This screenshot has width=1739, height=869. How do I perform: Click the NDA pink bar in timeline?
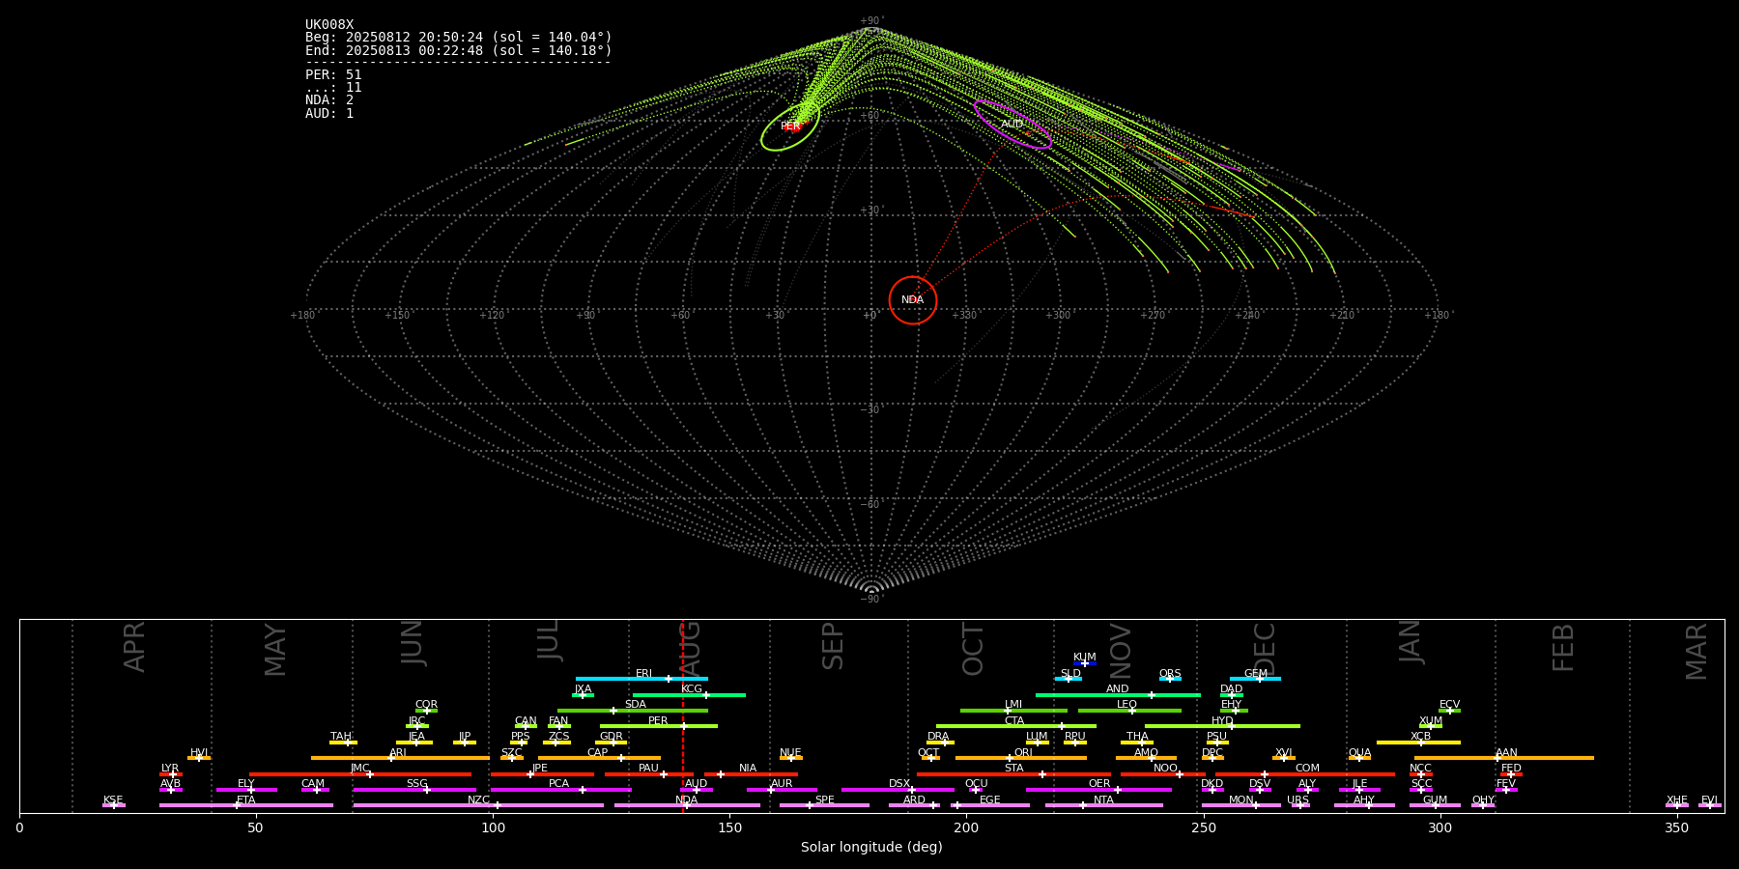tap(687, 805)
